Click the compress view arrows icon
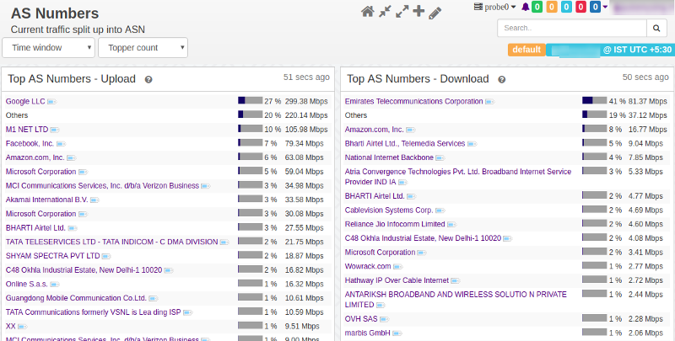675x341 pixels. (x=385, y=12)
